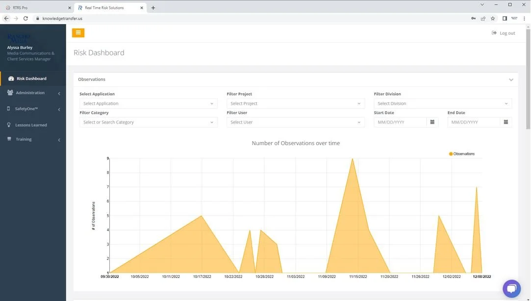Viewport: 531px width, 301px height.
Task: Reload the current page
Action: point(25,18)
